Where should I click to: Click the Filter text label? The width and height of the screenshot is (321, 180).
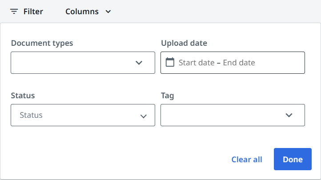click(x=33, y=12)
